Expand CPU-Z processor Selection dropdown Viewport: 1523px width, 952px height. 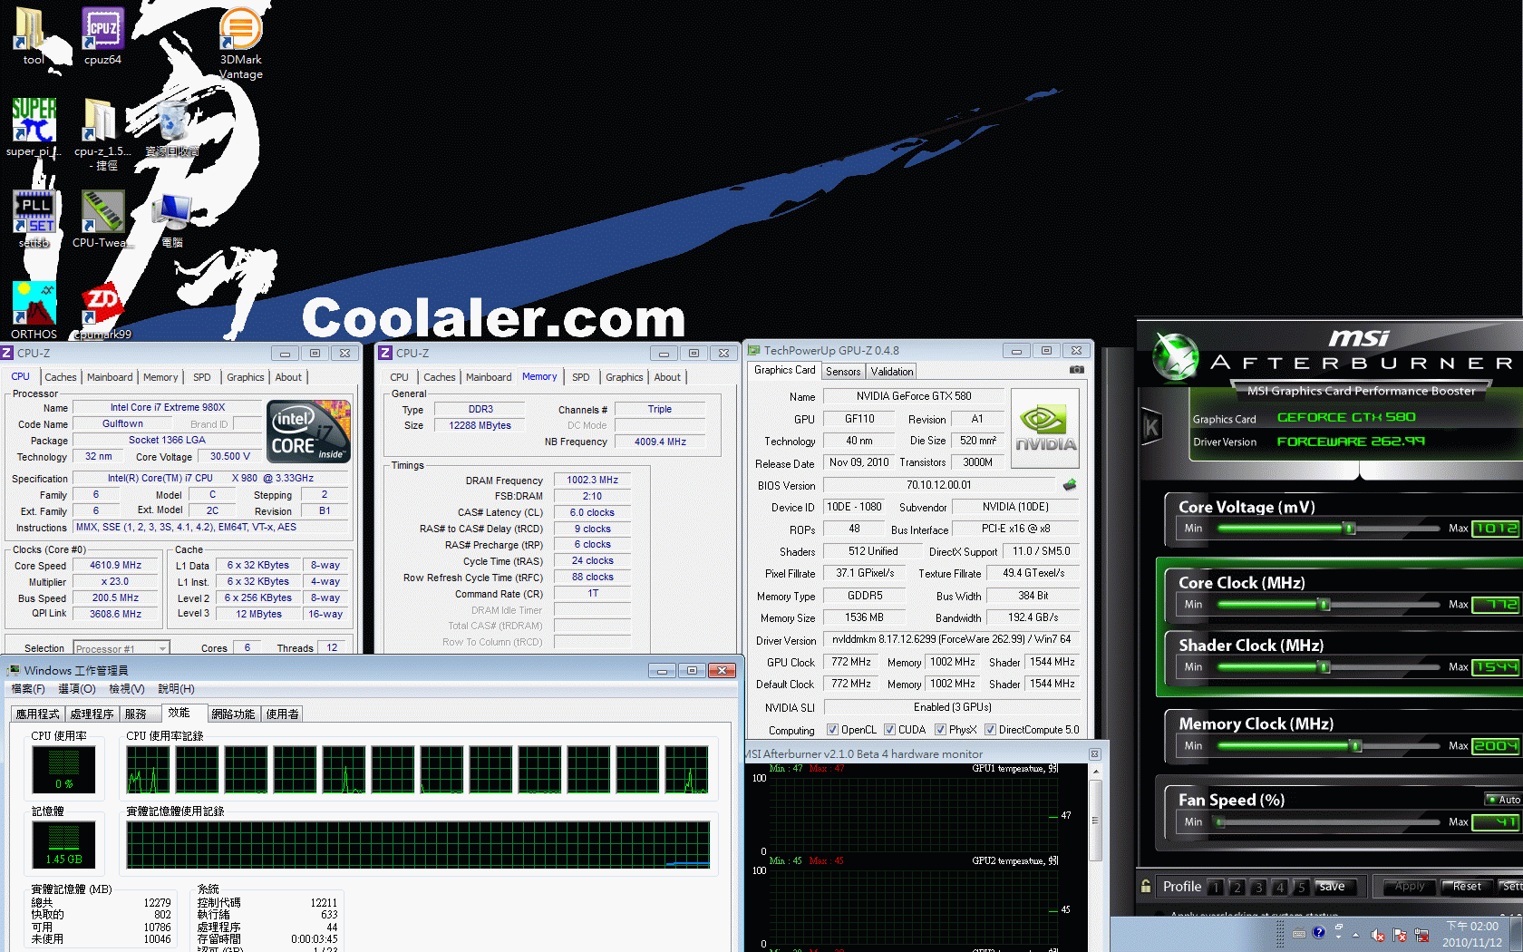pos(162,648)
